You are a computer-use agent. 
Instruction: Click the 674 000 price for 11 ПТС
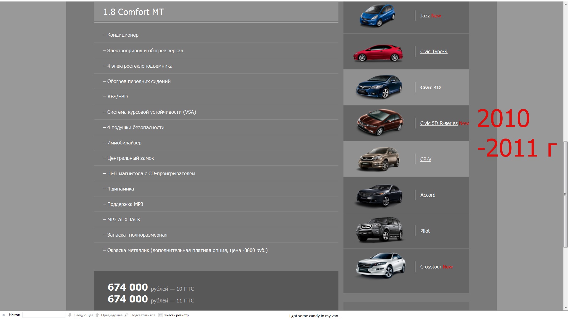[x=128, y=299]
